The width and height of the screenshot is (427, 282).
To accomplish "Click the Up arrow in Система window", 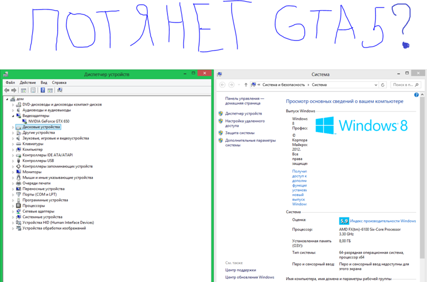I will [246, 85].
